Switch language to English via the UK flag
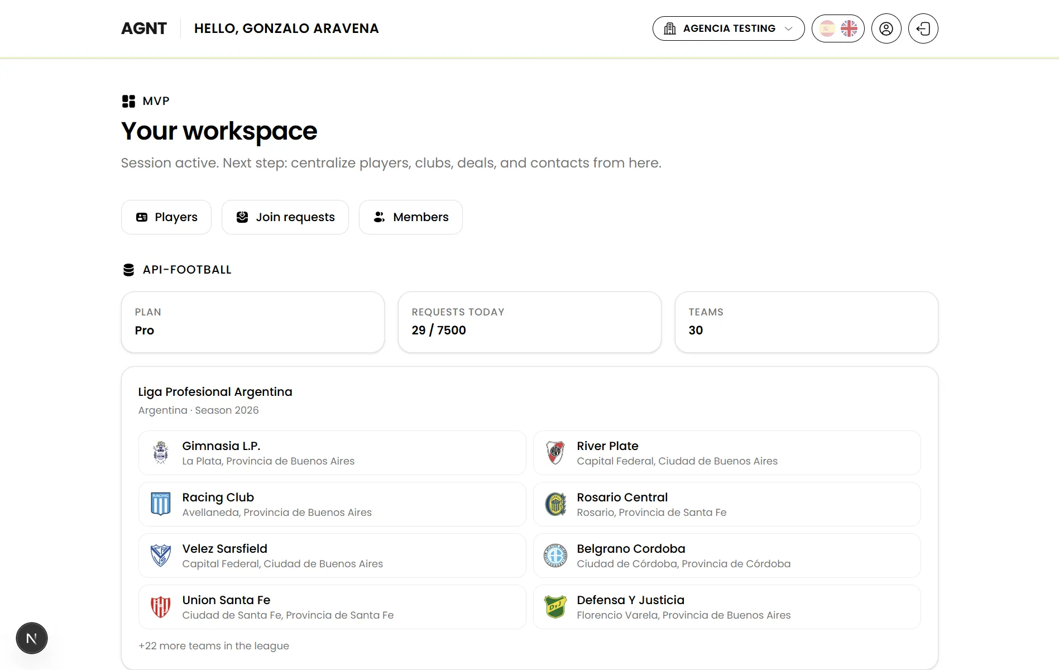The width and height of the screenshot is (1059, 670). pyautogui.click(x=849, y=28)
